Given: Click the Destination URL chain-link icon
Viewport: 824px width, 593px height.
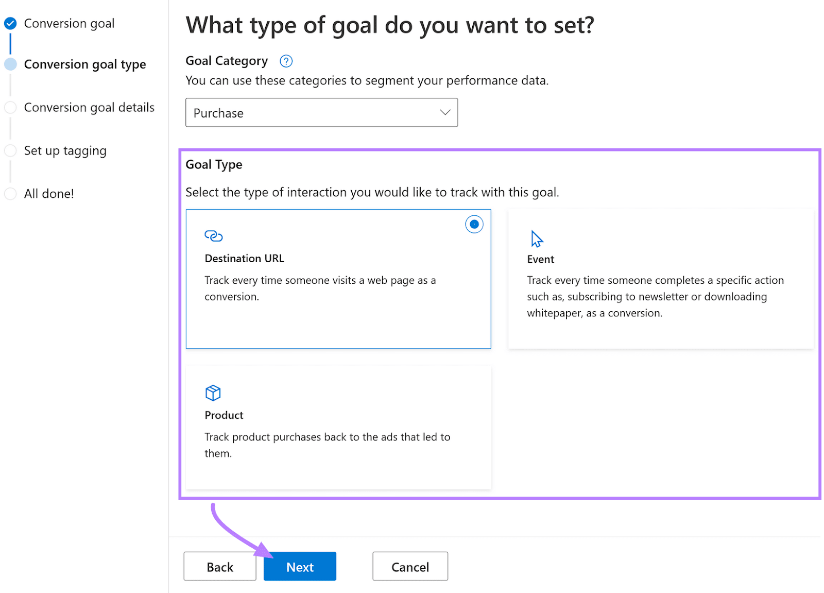Looking at the screenshot, I should pos(213,236).
